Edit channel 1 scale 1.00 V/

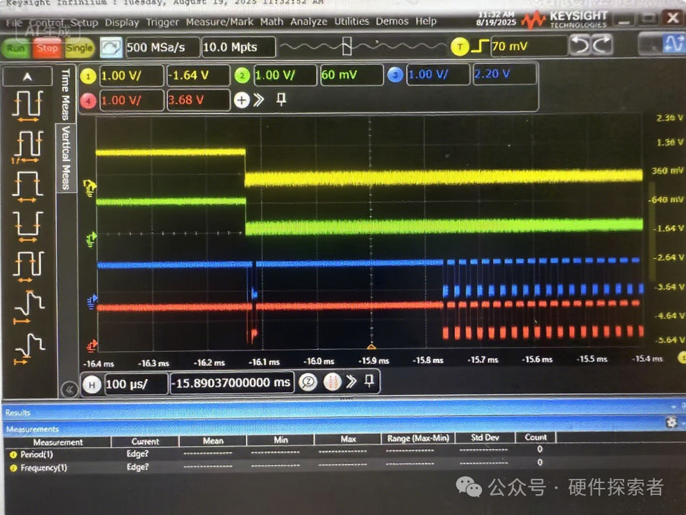(131, 76)
